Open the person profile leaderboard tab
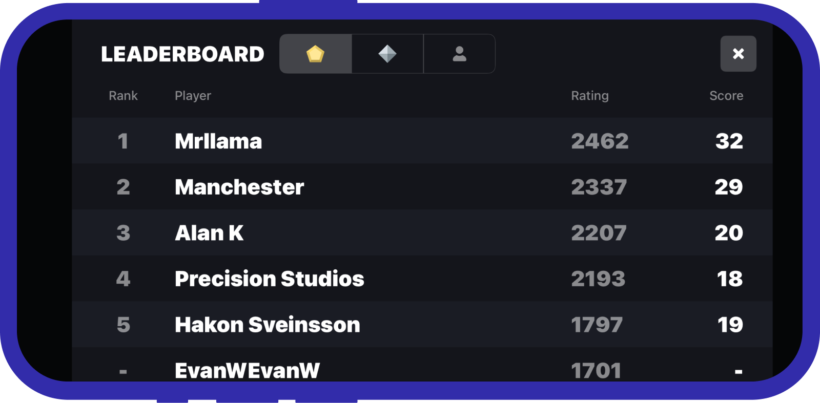 (459, 54)
